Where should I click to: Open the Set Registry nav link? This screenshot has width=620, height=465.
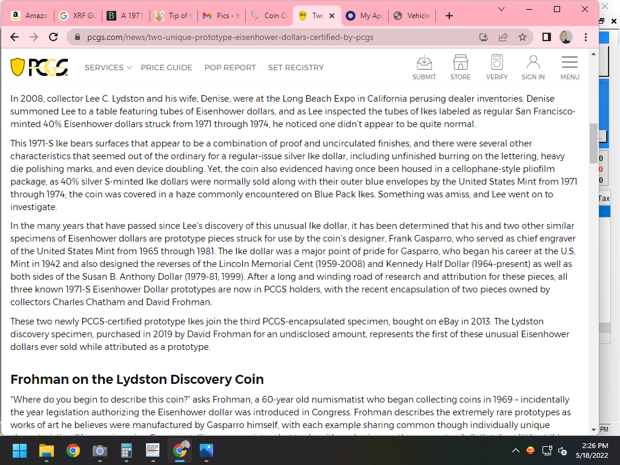[295, 68]
